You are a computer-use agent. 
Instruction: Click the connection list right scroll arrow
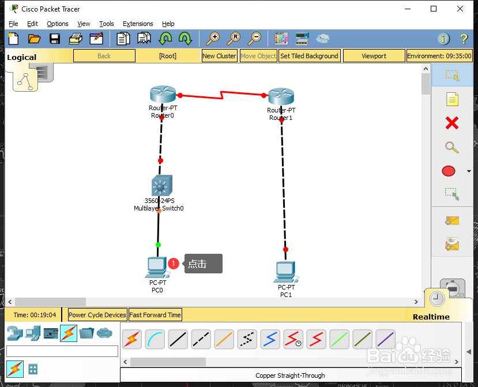click(x=456, y=362)
